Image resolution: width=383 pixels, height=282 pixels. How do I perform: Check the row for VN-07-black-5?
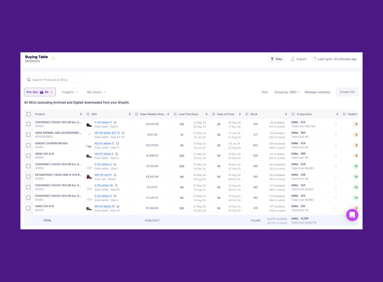click(x=28, y=156)
